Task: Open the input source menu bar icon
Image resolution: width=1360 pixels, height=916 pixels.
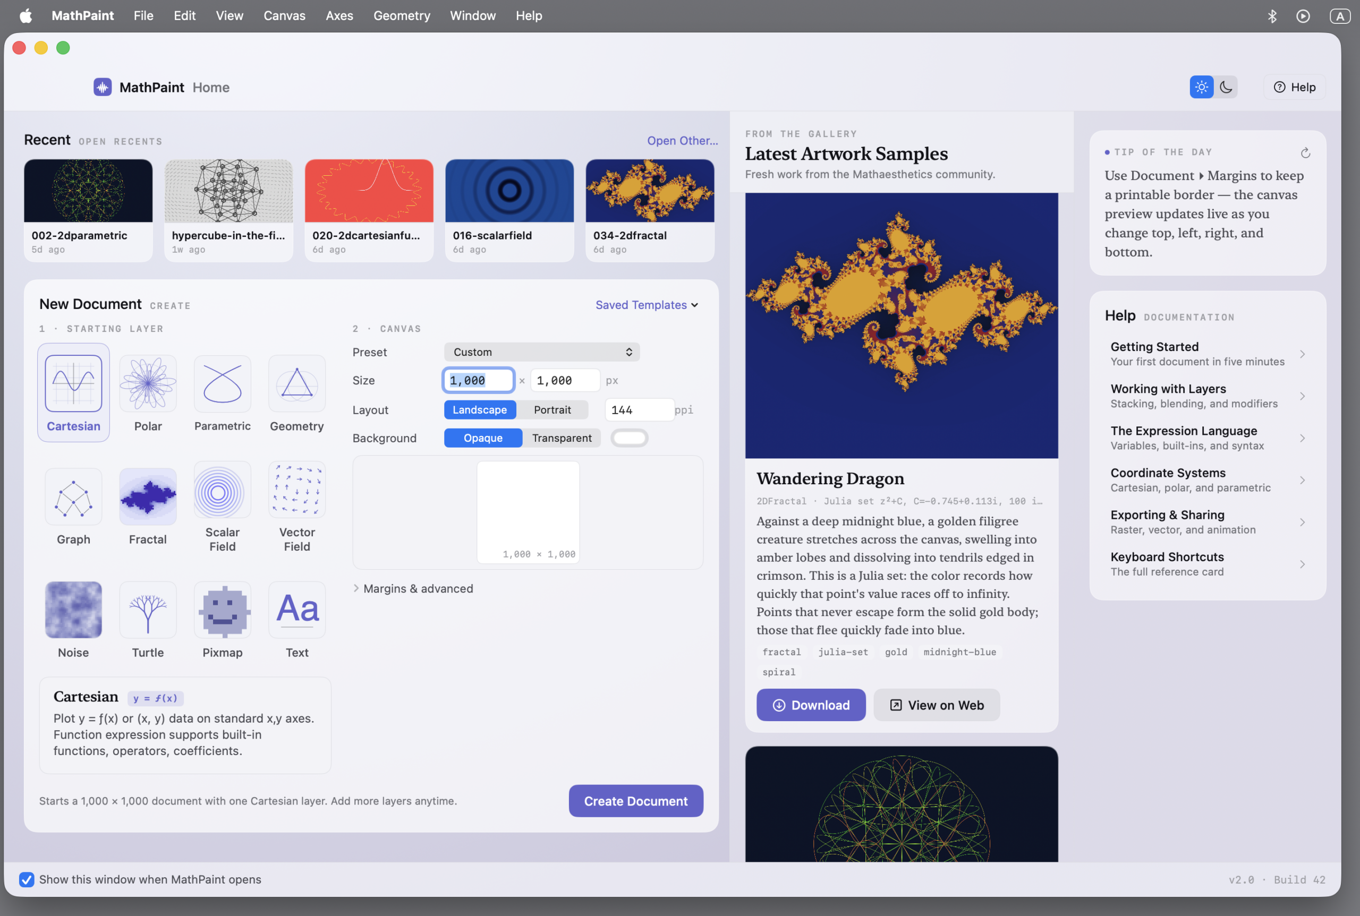Action: (x=1339, y=16)
